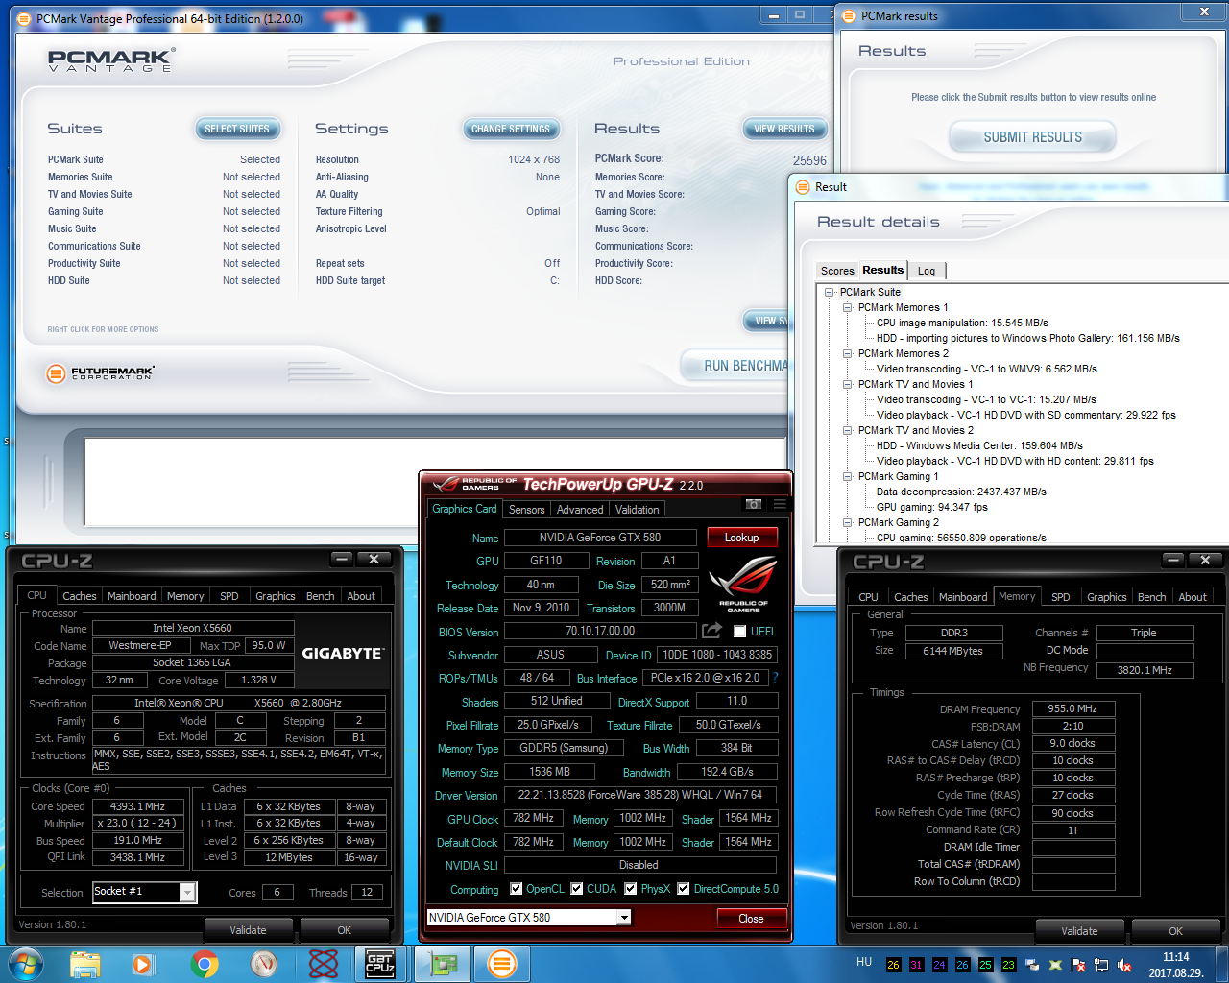Collapse the PCMark Memories 1 node

click(x=848, y=307)
